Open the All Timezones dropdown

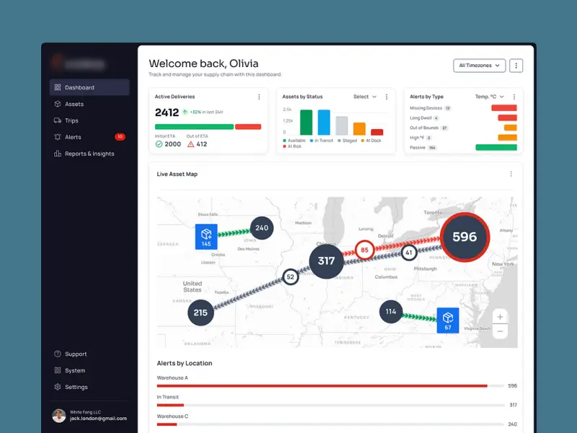pyautogui.click(x=480, y=65)
